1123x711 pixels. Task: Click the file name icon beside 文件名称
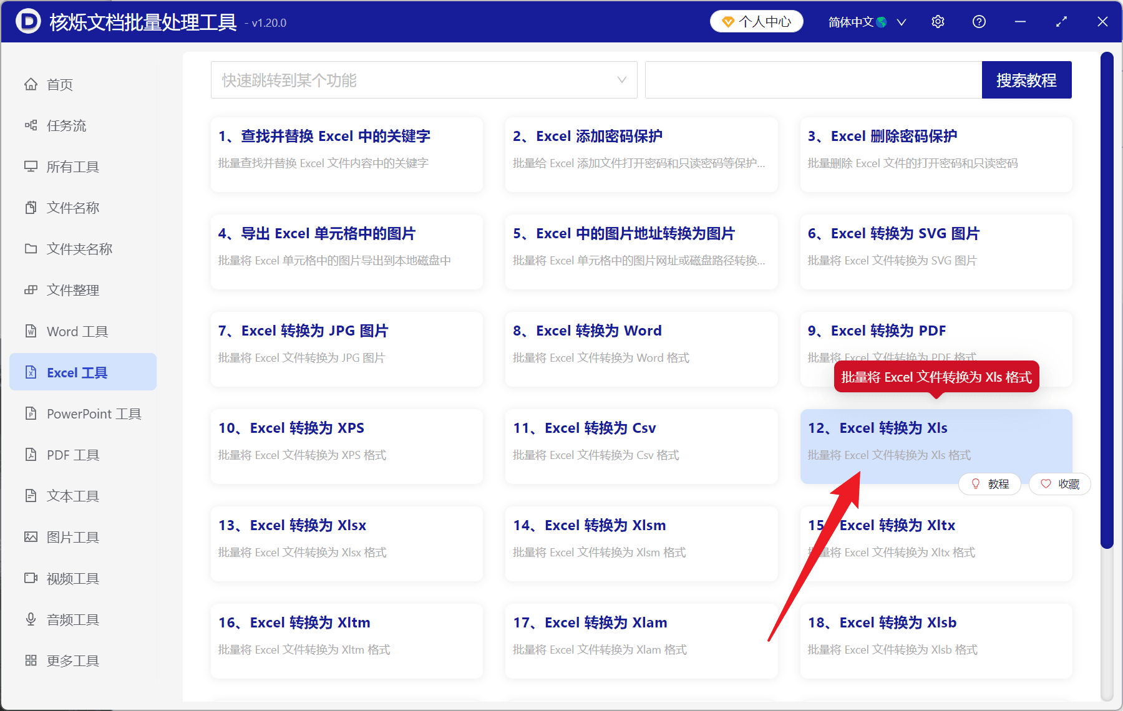pos(31,208)
